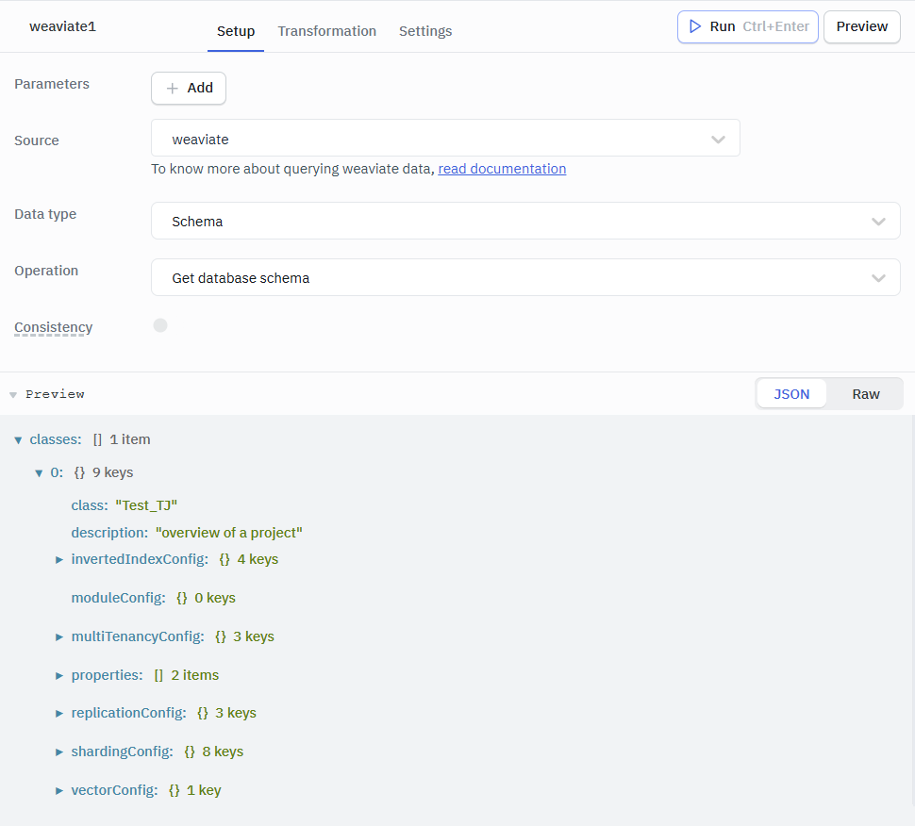The height and width of the screenshot is (826, 915).
Task: Expand the multiTenancyConfig node
Action: [58, 637]
